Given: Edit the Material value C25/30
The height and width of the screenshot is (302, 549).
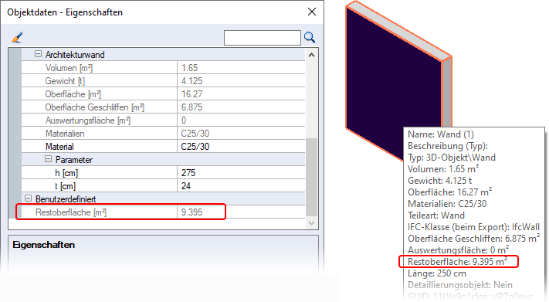Looking at the screenshot, I should (x=195, y=147).
